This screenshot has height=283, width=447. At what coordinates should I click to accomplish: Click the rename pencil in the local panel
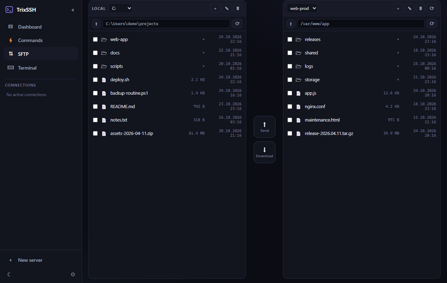point(227,8)
